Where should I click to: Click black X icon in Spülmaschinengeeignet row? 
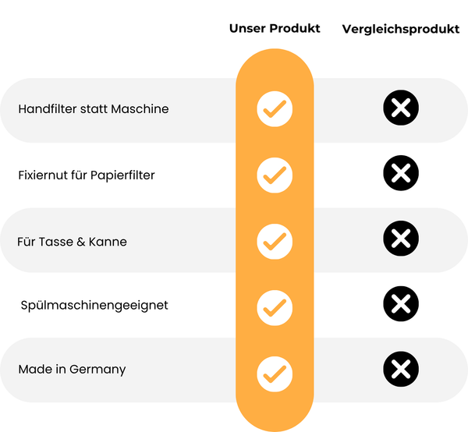click(401, 303)
